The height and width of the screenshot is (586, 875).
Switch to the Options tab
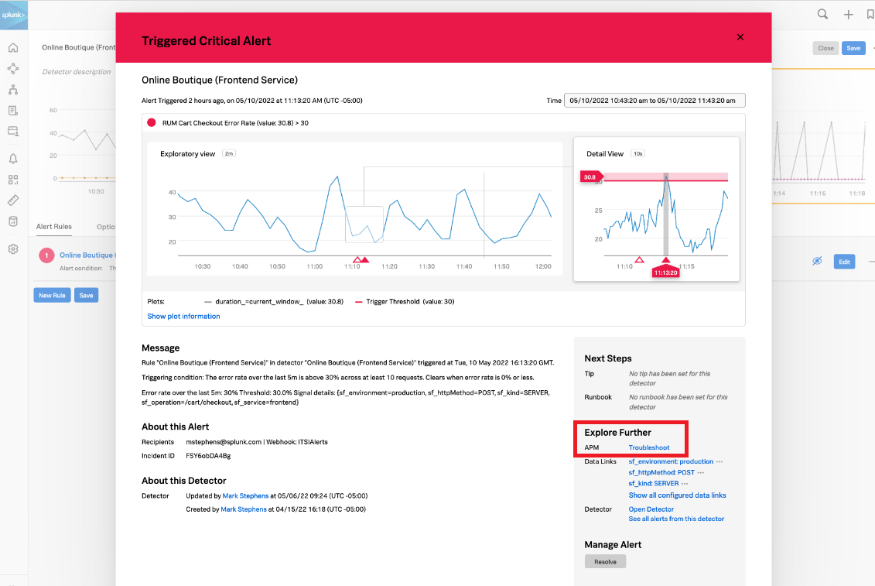(106, 227)
